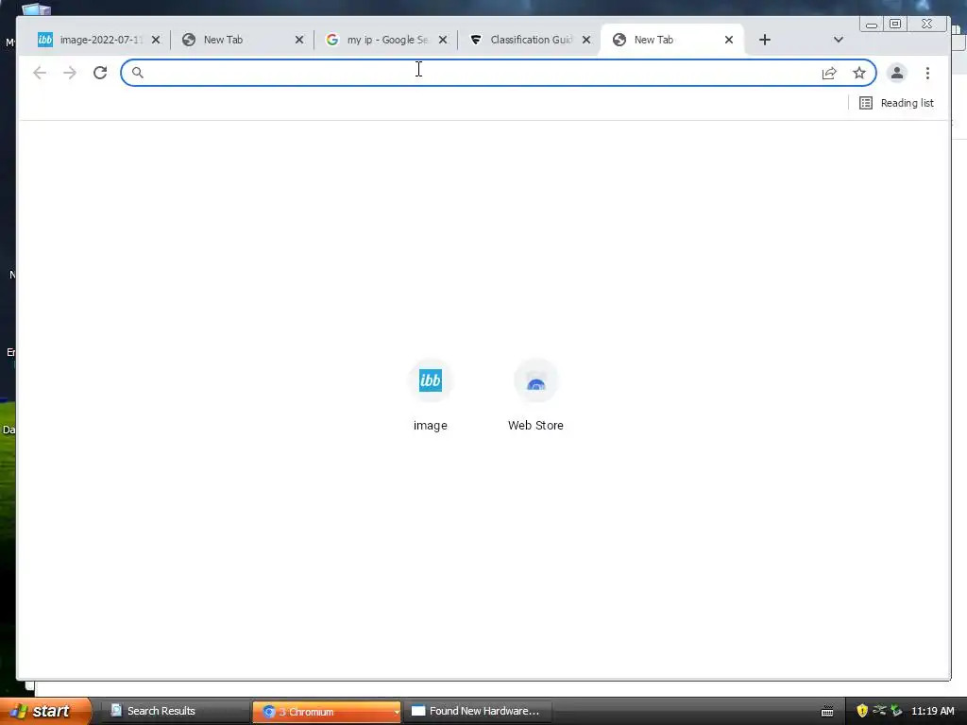Click the safely remove hardware tray icon

pyautogui.click(x=896, y=711)
